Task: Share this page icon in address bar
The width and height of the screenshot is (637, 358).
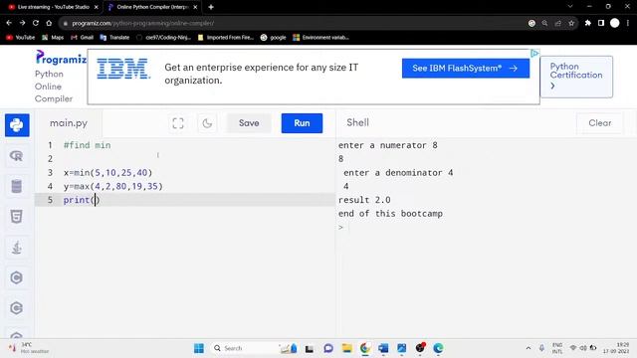Action: (x=558, y=23)
